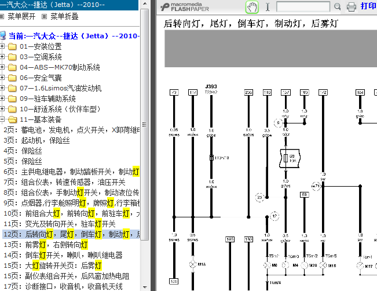377x291 pixels.
Task: Click the folder icon of 07—1.6Lsimos汽油发动机
Action: click(x=12, y=88)
